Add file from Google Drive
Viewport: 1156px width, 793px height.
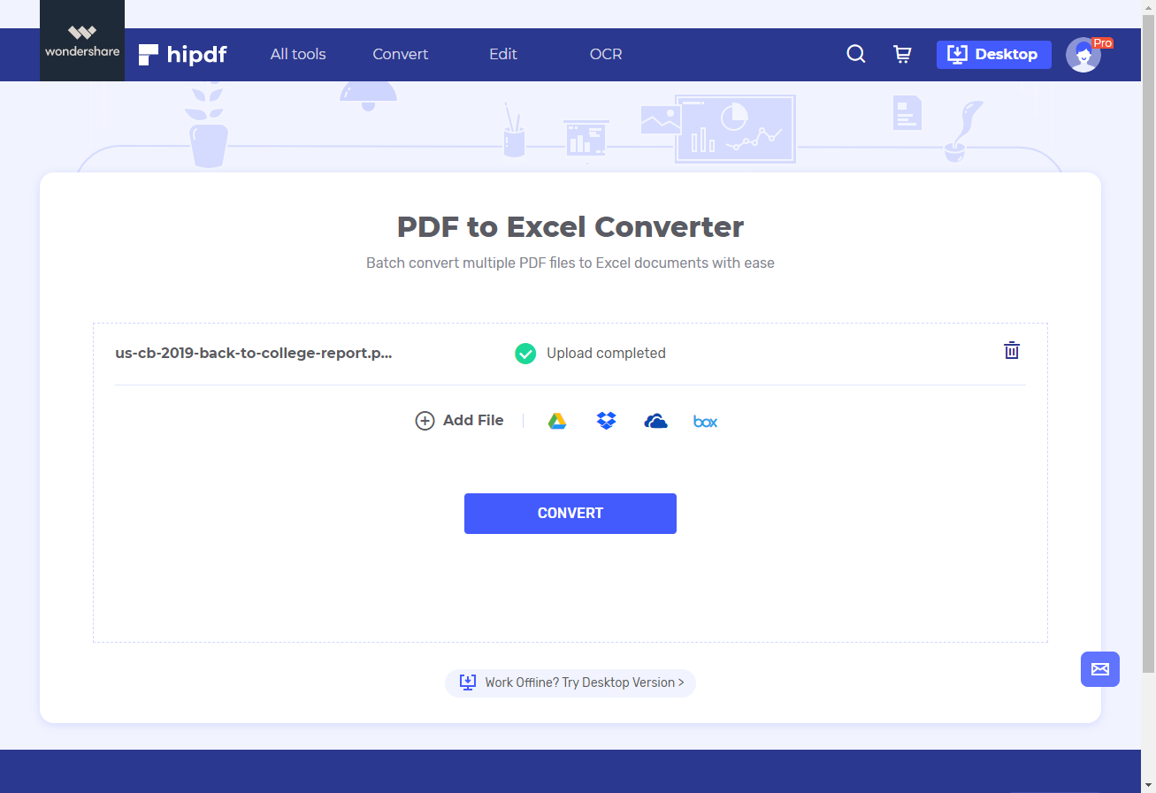pos(557,421)
